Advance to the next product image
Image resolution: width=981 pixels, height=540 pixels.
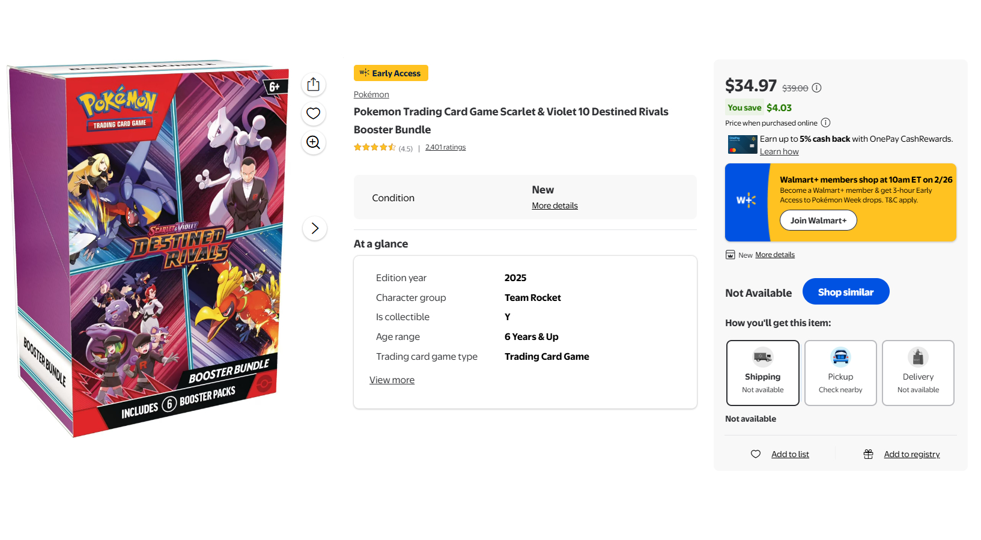pyautogui.click(x=315, y=228)
